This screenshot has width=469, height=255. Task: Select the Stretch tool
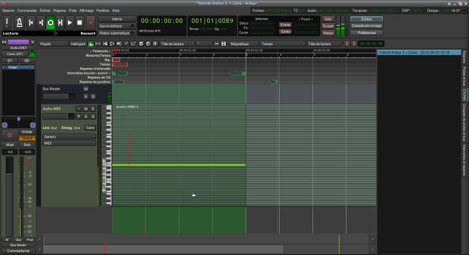(x=112, y=44)
